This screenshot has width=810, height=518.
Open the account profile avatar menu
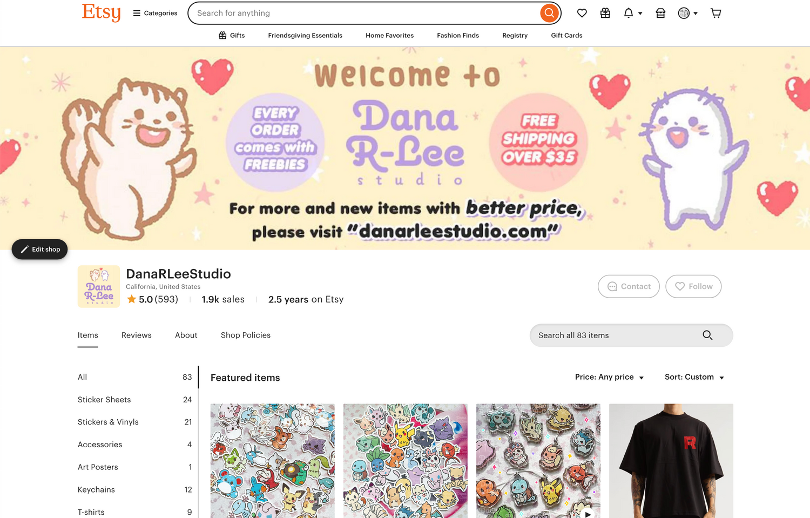click(x=688, y=13)
